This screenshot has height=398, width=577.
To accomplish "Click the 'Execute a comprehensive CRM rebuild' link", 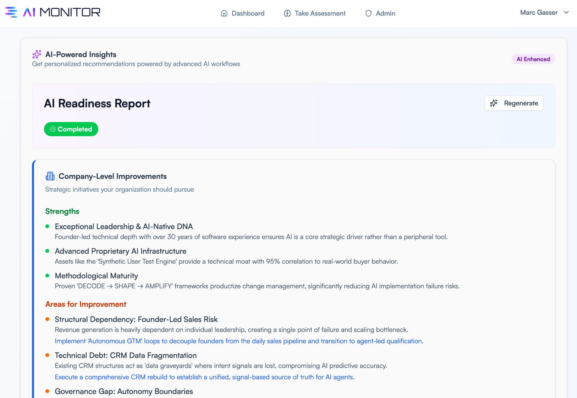I will 204,377.
